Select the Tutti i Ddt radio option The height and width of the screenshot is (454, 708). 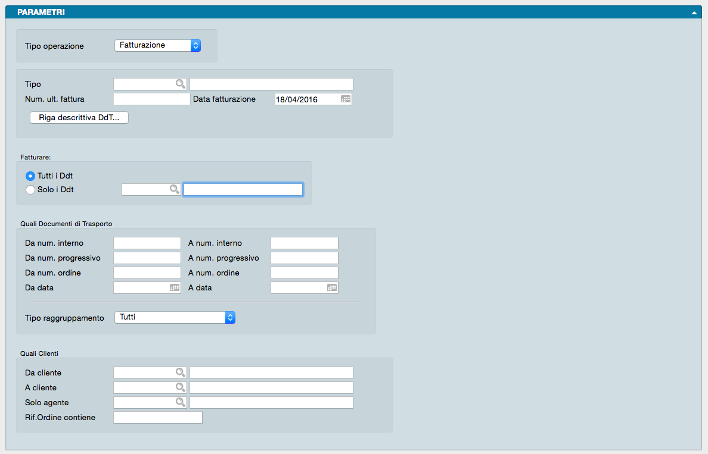coord(30,176)
